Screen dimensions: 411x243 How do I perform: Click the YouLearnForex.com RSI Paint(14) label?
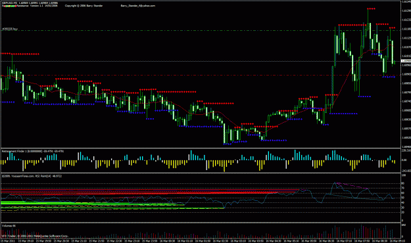tap(32, 176)
